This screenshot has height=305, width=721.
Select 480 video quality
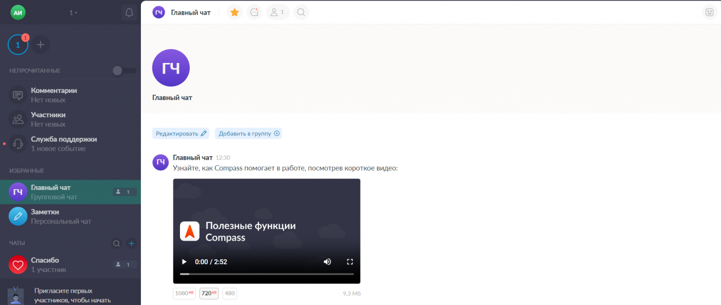coord(230,293)
